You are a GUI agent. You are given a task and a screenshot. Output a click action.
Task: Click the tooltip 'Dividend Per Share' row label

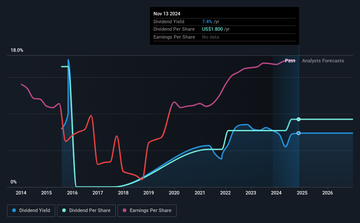click(x=174, y=29)
